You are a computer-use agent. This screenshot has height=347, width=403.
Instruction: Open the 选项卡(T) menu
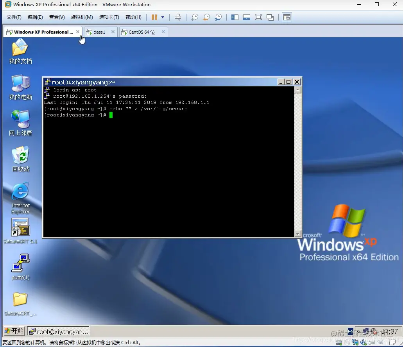click(x=109, y=17)
